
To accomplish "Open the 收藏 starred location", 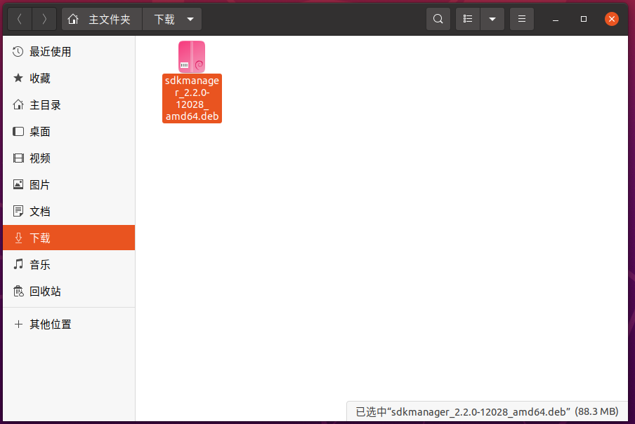I will point(69,78).
